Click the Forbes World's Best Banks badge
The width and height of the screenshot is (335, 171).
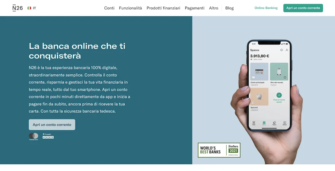[x=219, y=150]
